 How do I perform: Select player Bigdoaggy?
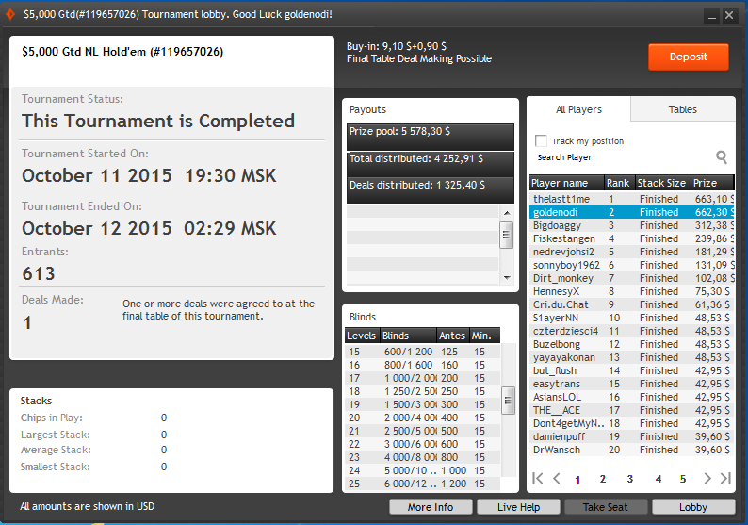(x=631, y=225)
